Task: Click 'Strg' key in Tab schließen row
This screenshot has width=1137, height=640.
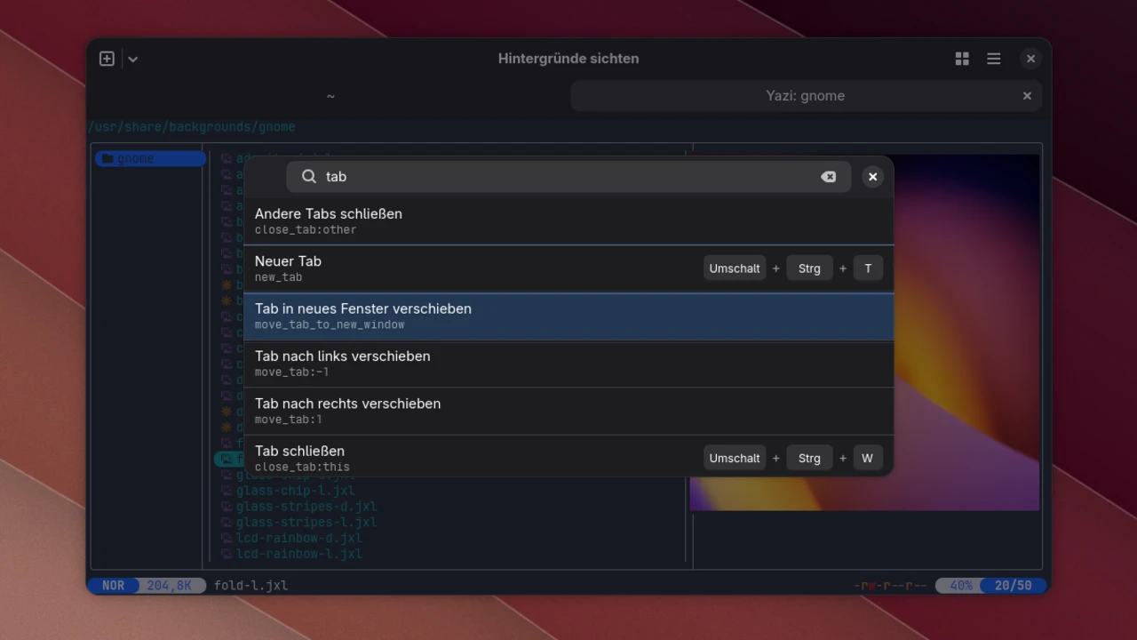Action: 809,458
